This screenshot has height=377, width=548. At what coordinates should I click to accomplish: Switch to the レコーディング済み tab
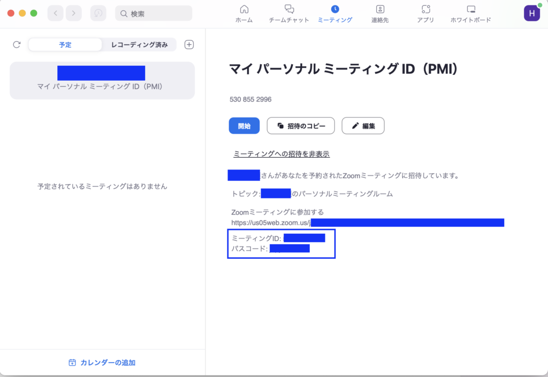pos(139,45)
